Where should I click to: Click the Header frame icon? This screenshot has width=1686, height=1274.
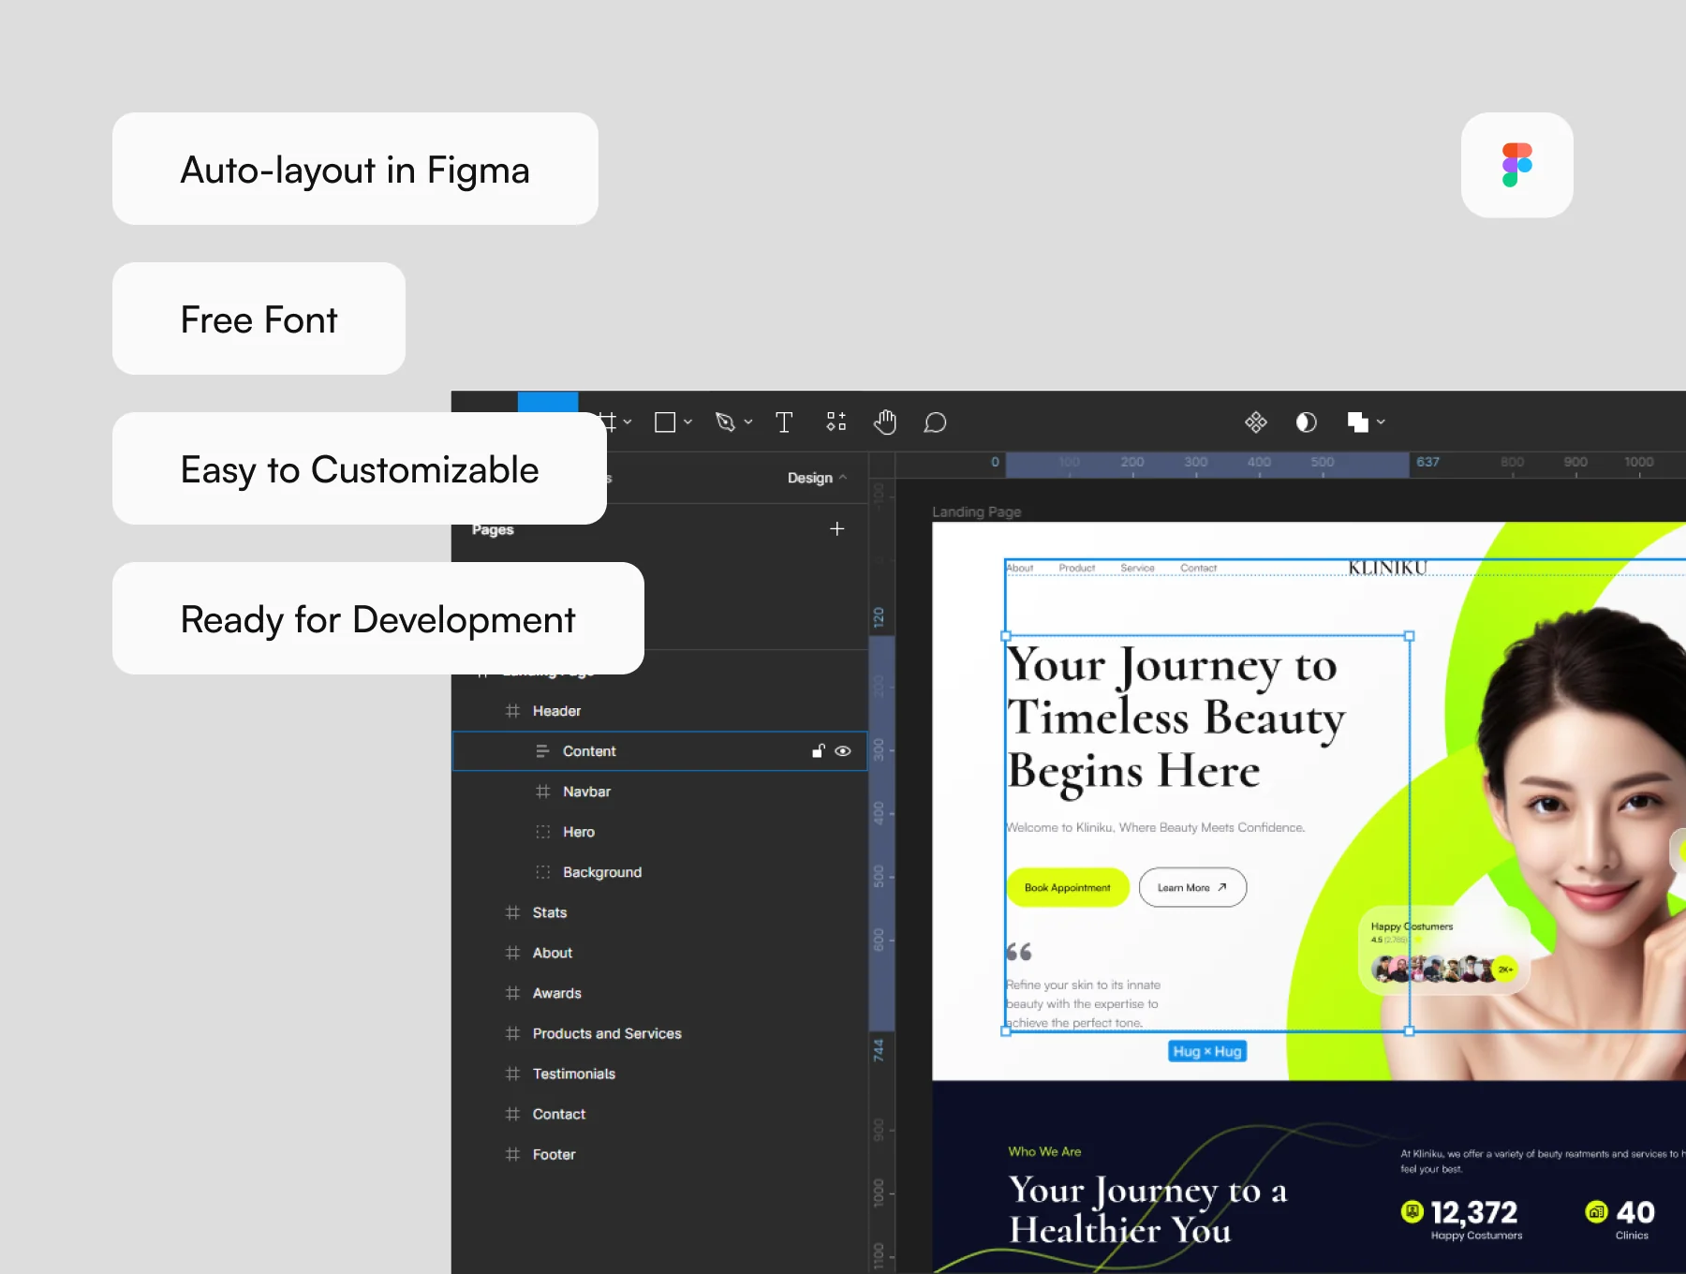(x=512, y=711)
